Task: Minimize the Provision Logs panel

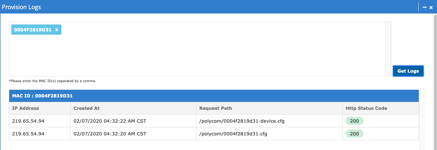Action: tap(425, 7)
